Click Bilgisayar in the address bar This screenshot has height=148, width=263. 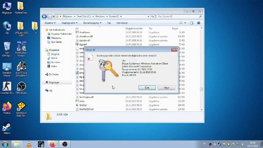tap(67, 16)
